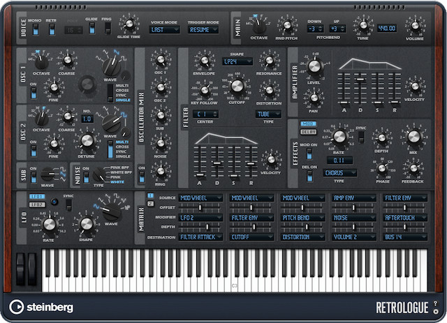Click the main Volume knob

pos(415,25)
